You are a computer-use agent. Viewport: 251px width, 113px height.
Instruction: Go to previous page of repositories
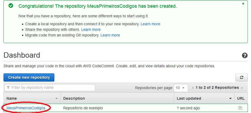(x=193, y=88)
